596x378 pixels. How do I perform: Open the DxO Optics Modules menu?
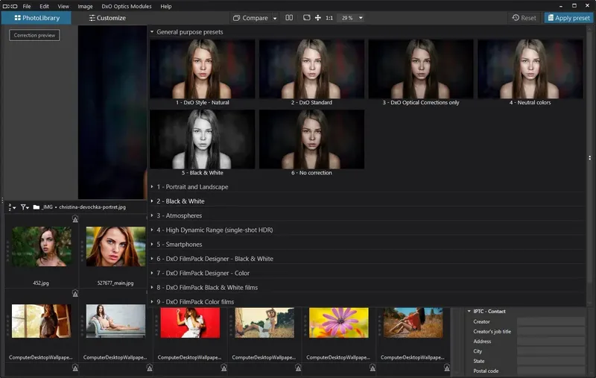tap(126, 6)
